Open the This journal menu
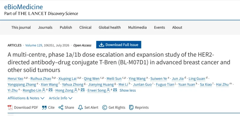Screen dimensions: 240x116 pyautogui.click(x=21, y=27)
